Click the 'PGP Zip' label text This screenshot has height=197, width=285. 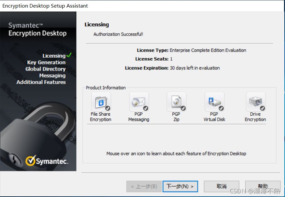tap(176, 117)
